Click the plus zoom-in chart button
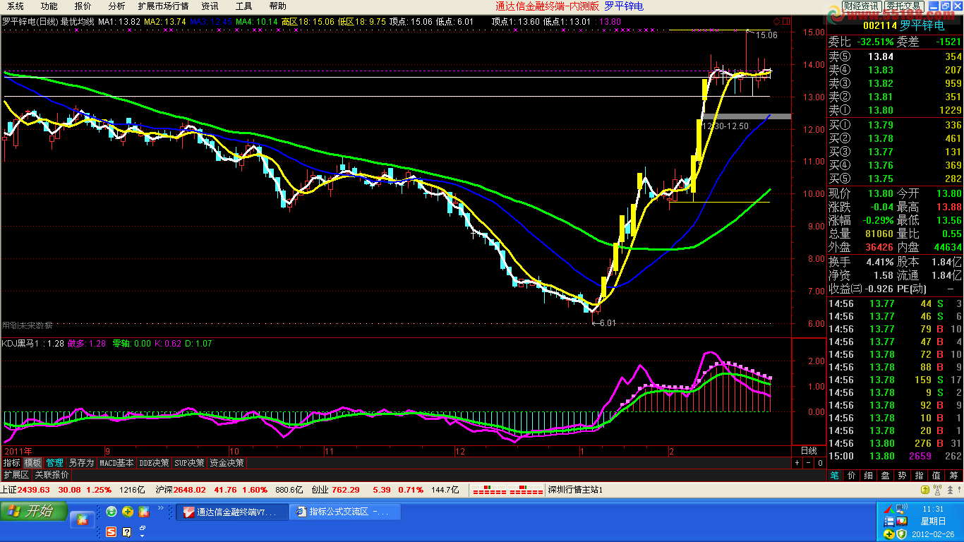This screenshot has width=964, height=542. click(797, 463)
